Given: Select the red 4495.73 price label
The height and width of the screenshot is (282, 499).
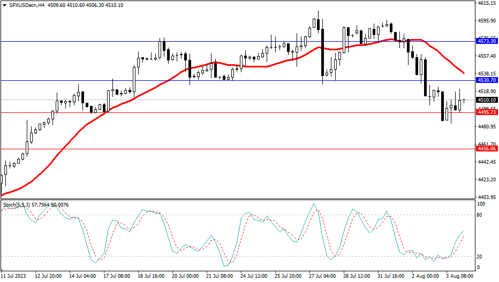Looking at the screenshot, I should point(487,112).
